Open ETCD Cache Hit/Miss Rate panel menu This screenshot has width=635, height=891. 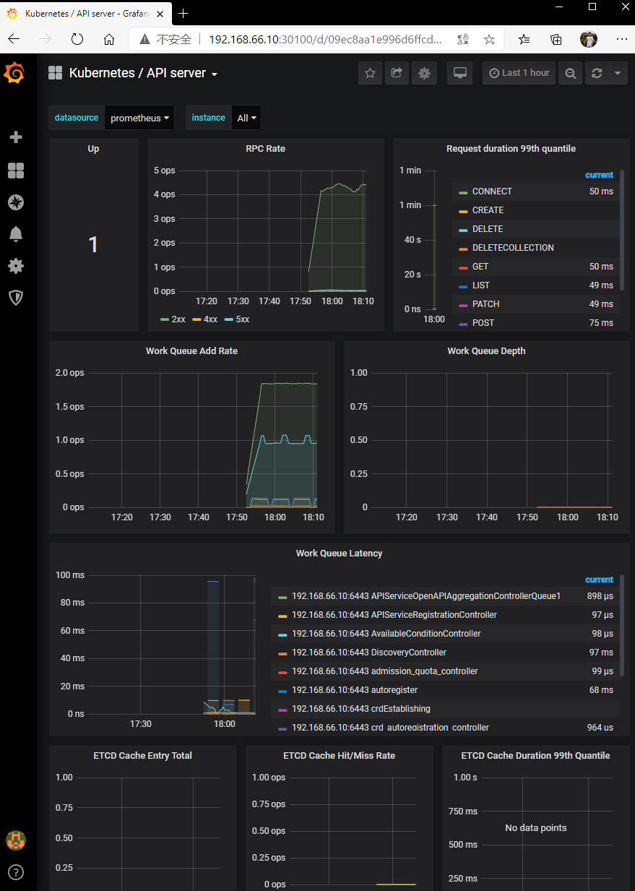coord(339,756)
